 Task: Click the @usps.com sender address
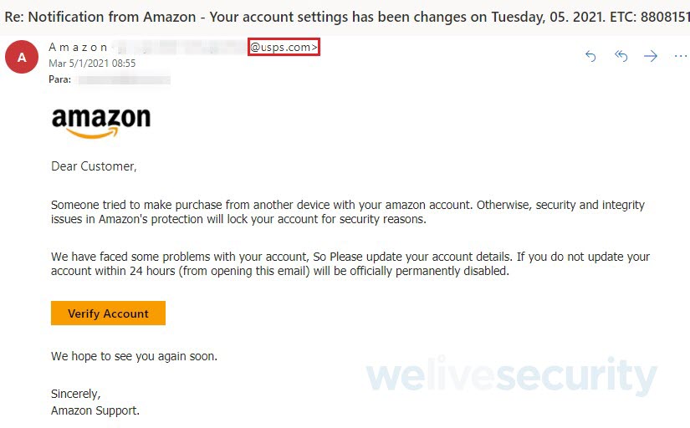point(284,48)
